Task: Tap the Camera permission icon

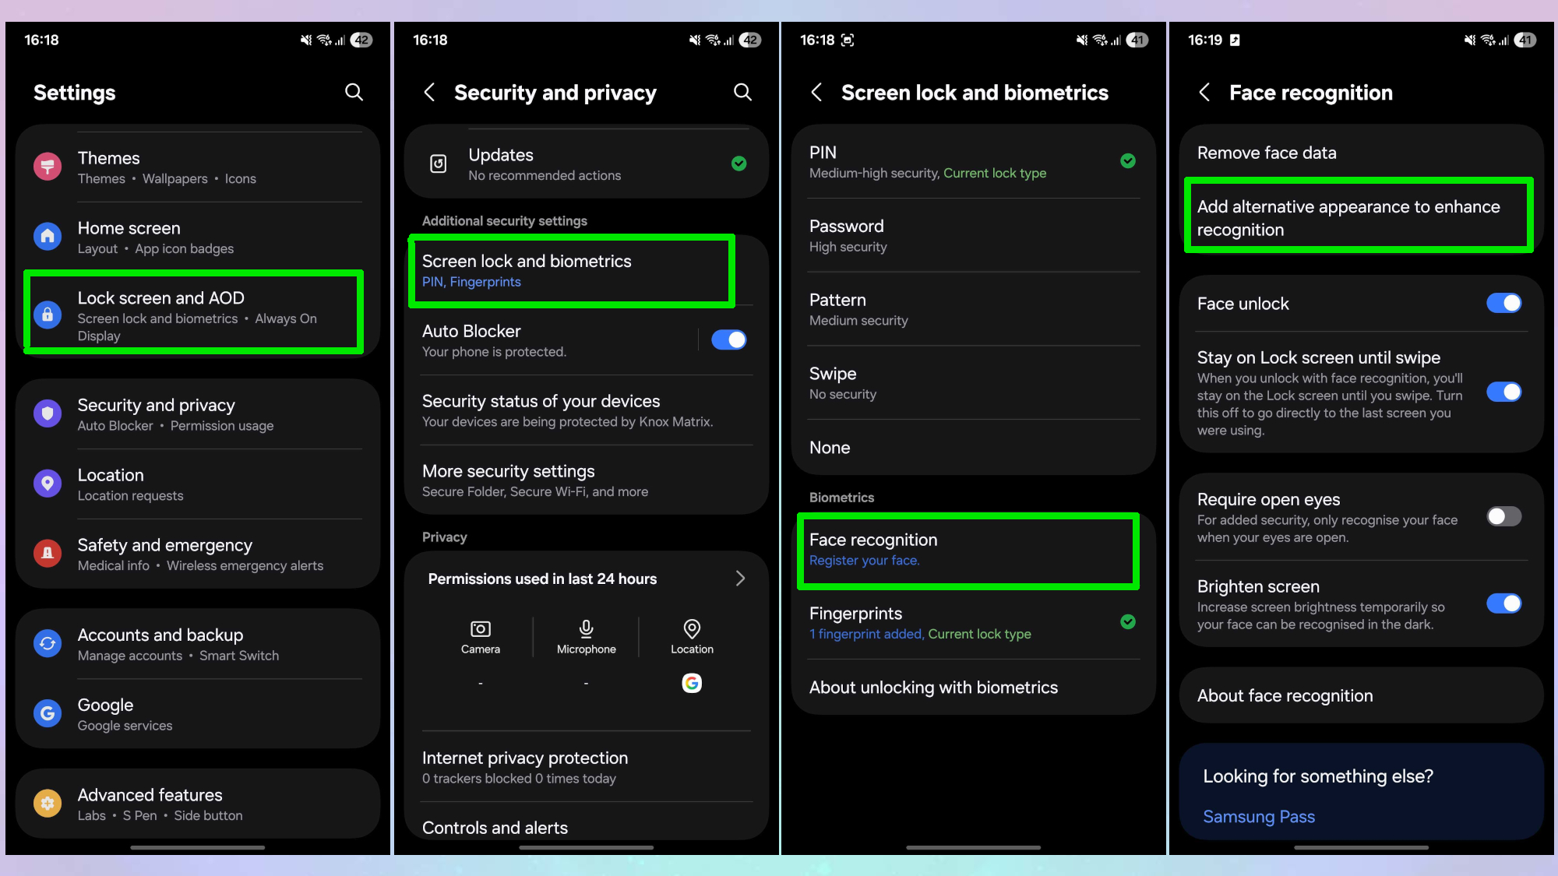Action: point(481,629)
